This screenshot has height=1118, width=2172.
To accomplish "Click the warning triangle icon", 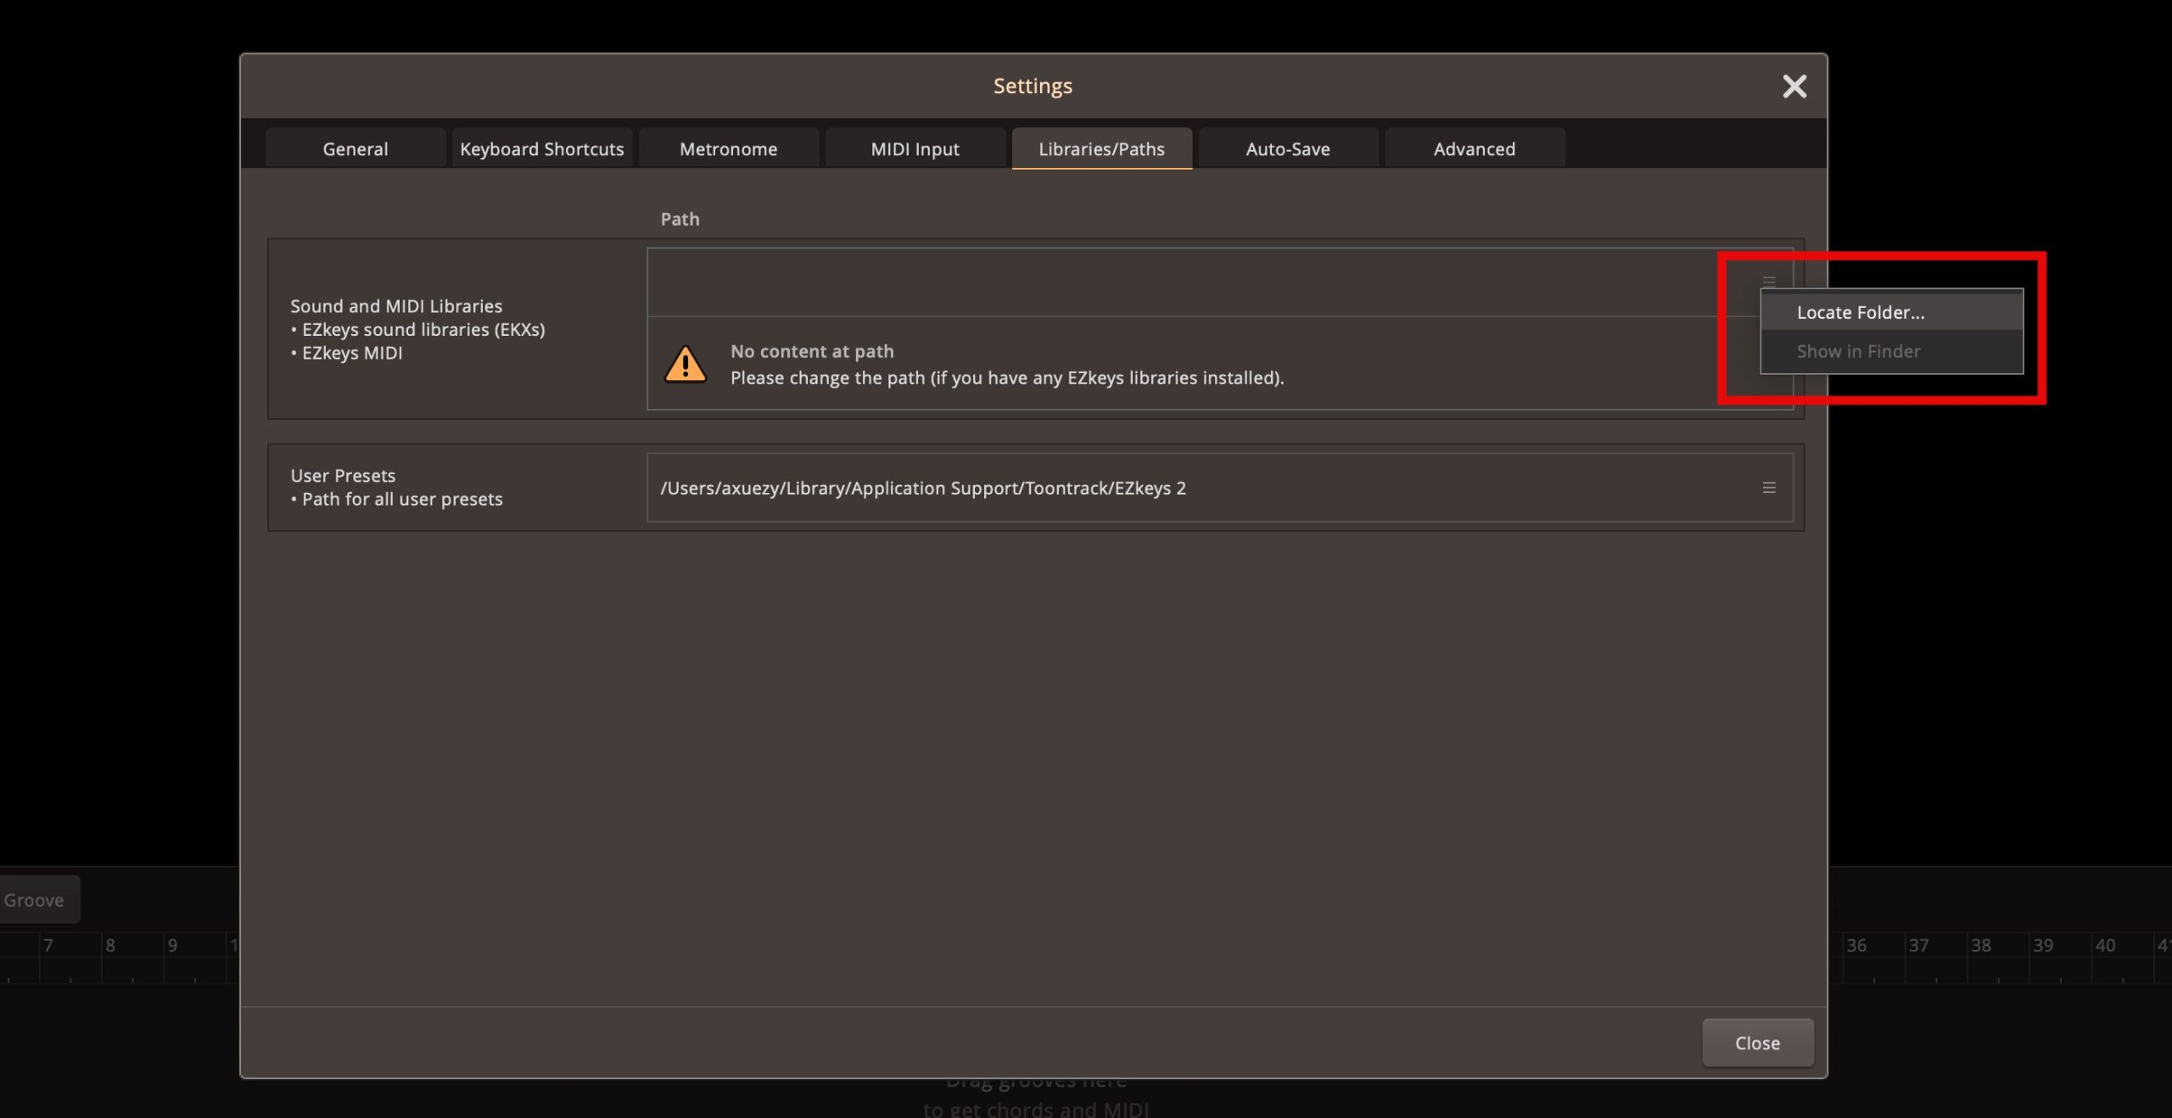I will coord(685,365).
